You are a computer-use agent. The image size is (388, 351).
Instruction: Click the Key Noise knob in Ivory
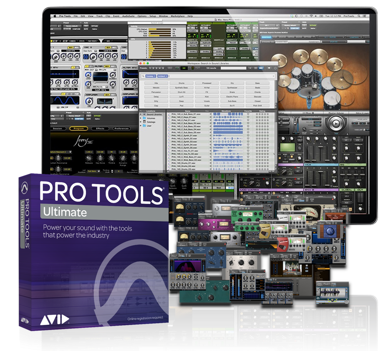pos(100,158)
